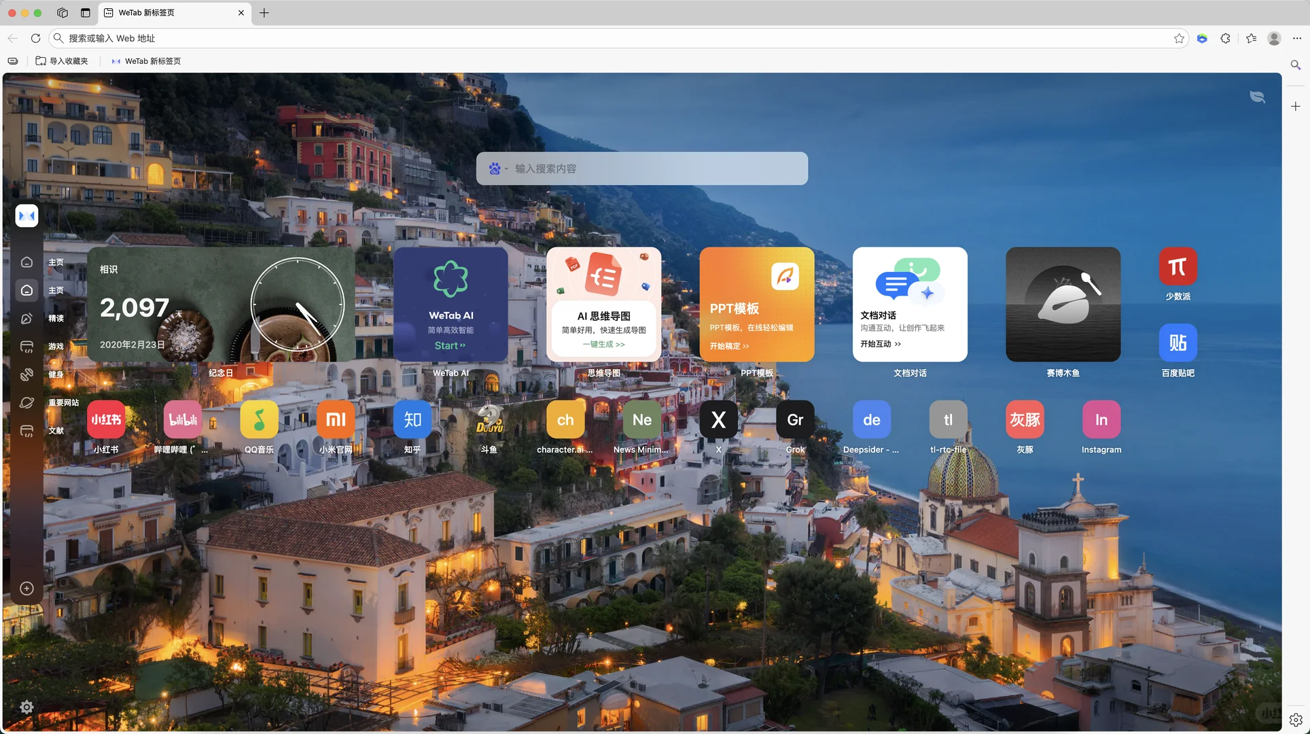The height and width of the screenshot is (734, 1310).
Task: Launch the QQ音乐 shortcut
Action: (x=259, y=419)
